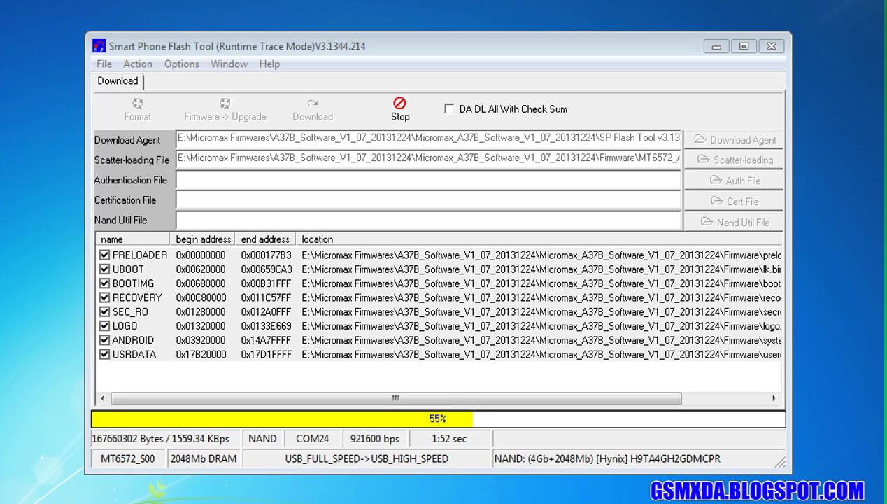Click the SEC_RO begin address 0x01280000

coord(201,312)
